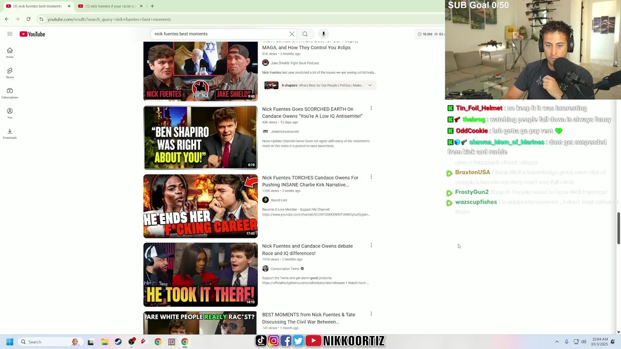The height and width of the screenshot is (349, 621).
Task: Click the microphone tray icon
Action: pyautogui.click(x=566, y=342)
